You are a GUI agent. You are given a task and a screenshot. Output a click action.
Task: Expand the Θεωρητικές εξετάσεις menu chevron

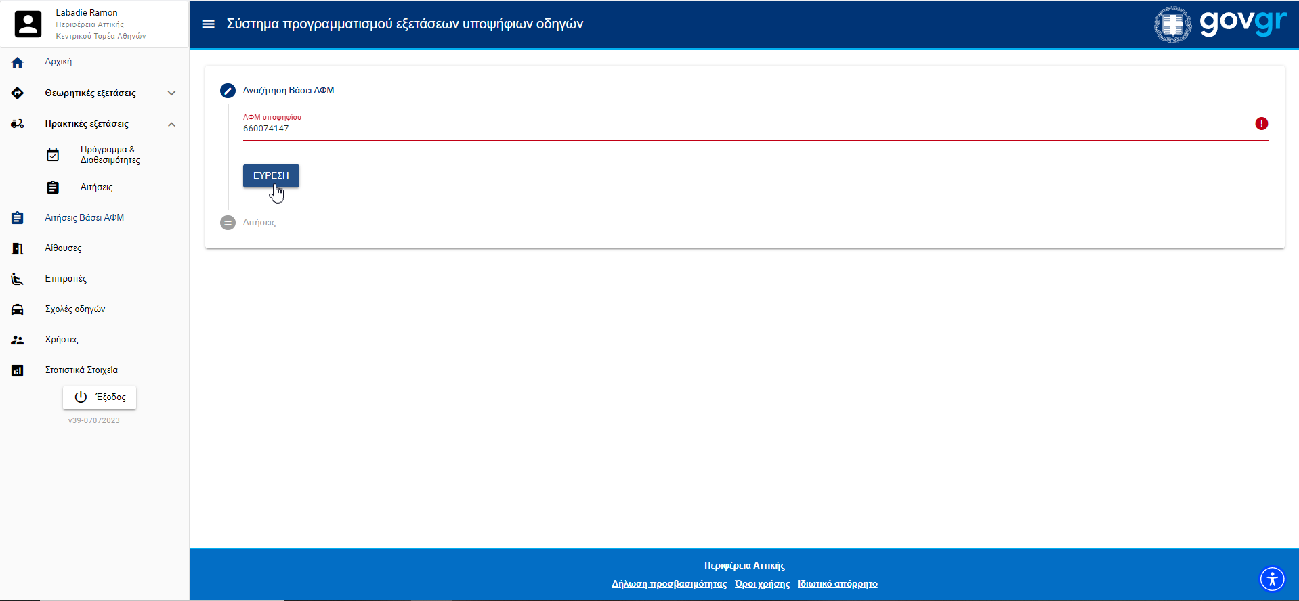(x=171, y=93)
